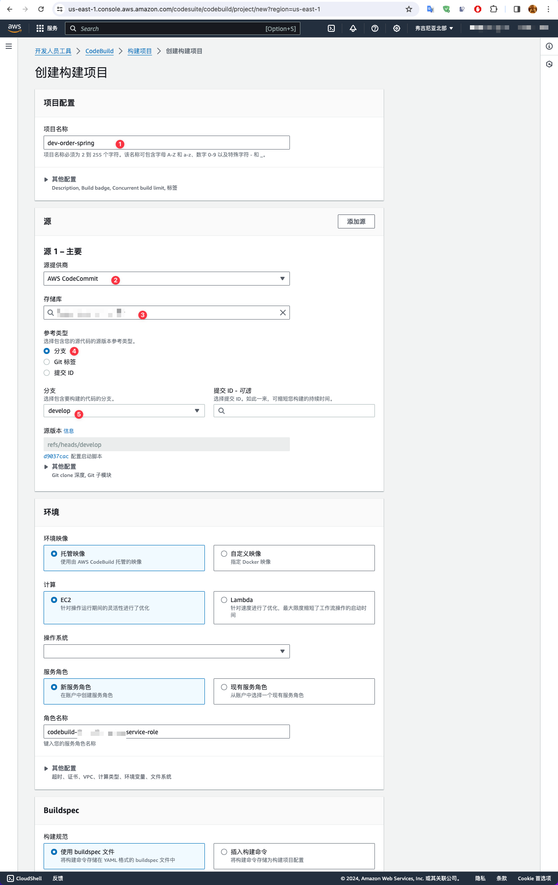This screenshot has height=885, width=558.
Task: Select 使用 buildspec 文件 option
Action: click(x=124, y=856)
